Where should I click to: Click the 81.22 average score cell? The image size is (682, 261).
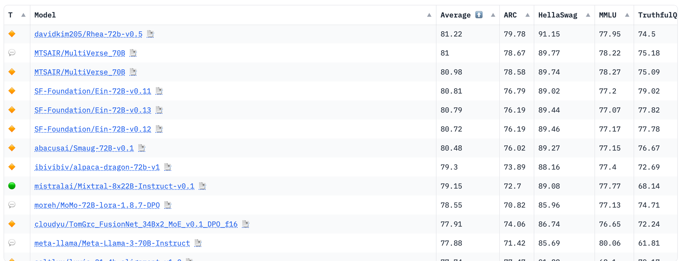(x=451, y=34)
